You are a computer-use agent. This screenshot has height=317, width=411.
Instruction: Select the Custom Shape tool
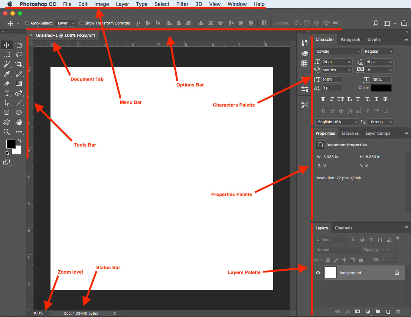(7, 122)
